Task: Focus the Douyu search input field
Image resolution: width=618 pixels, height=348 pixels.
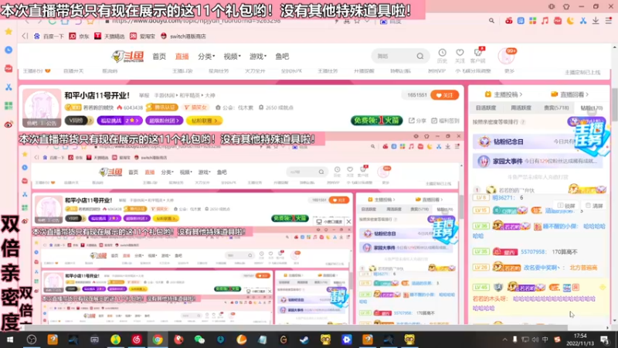Action: pyautogui.click(x=394, y=56)
